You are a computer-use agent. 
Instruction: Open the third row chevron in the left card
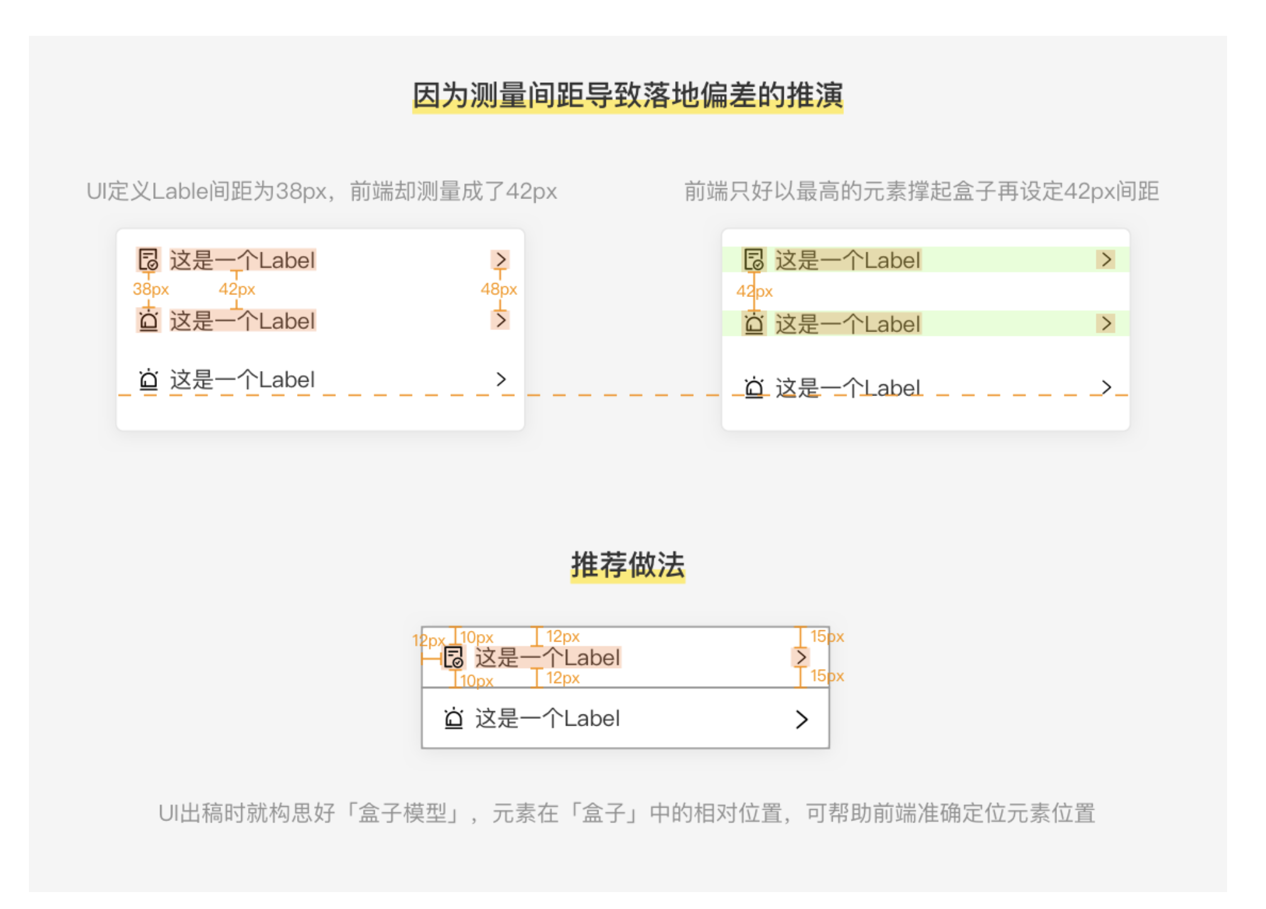pyautogui.click(x=500, y=379)
